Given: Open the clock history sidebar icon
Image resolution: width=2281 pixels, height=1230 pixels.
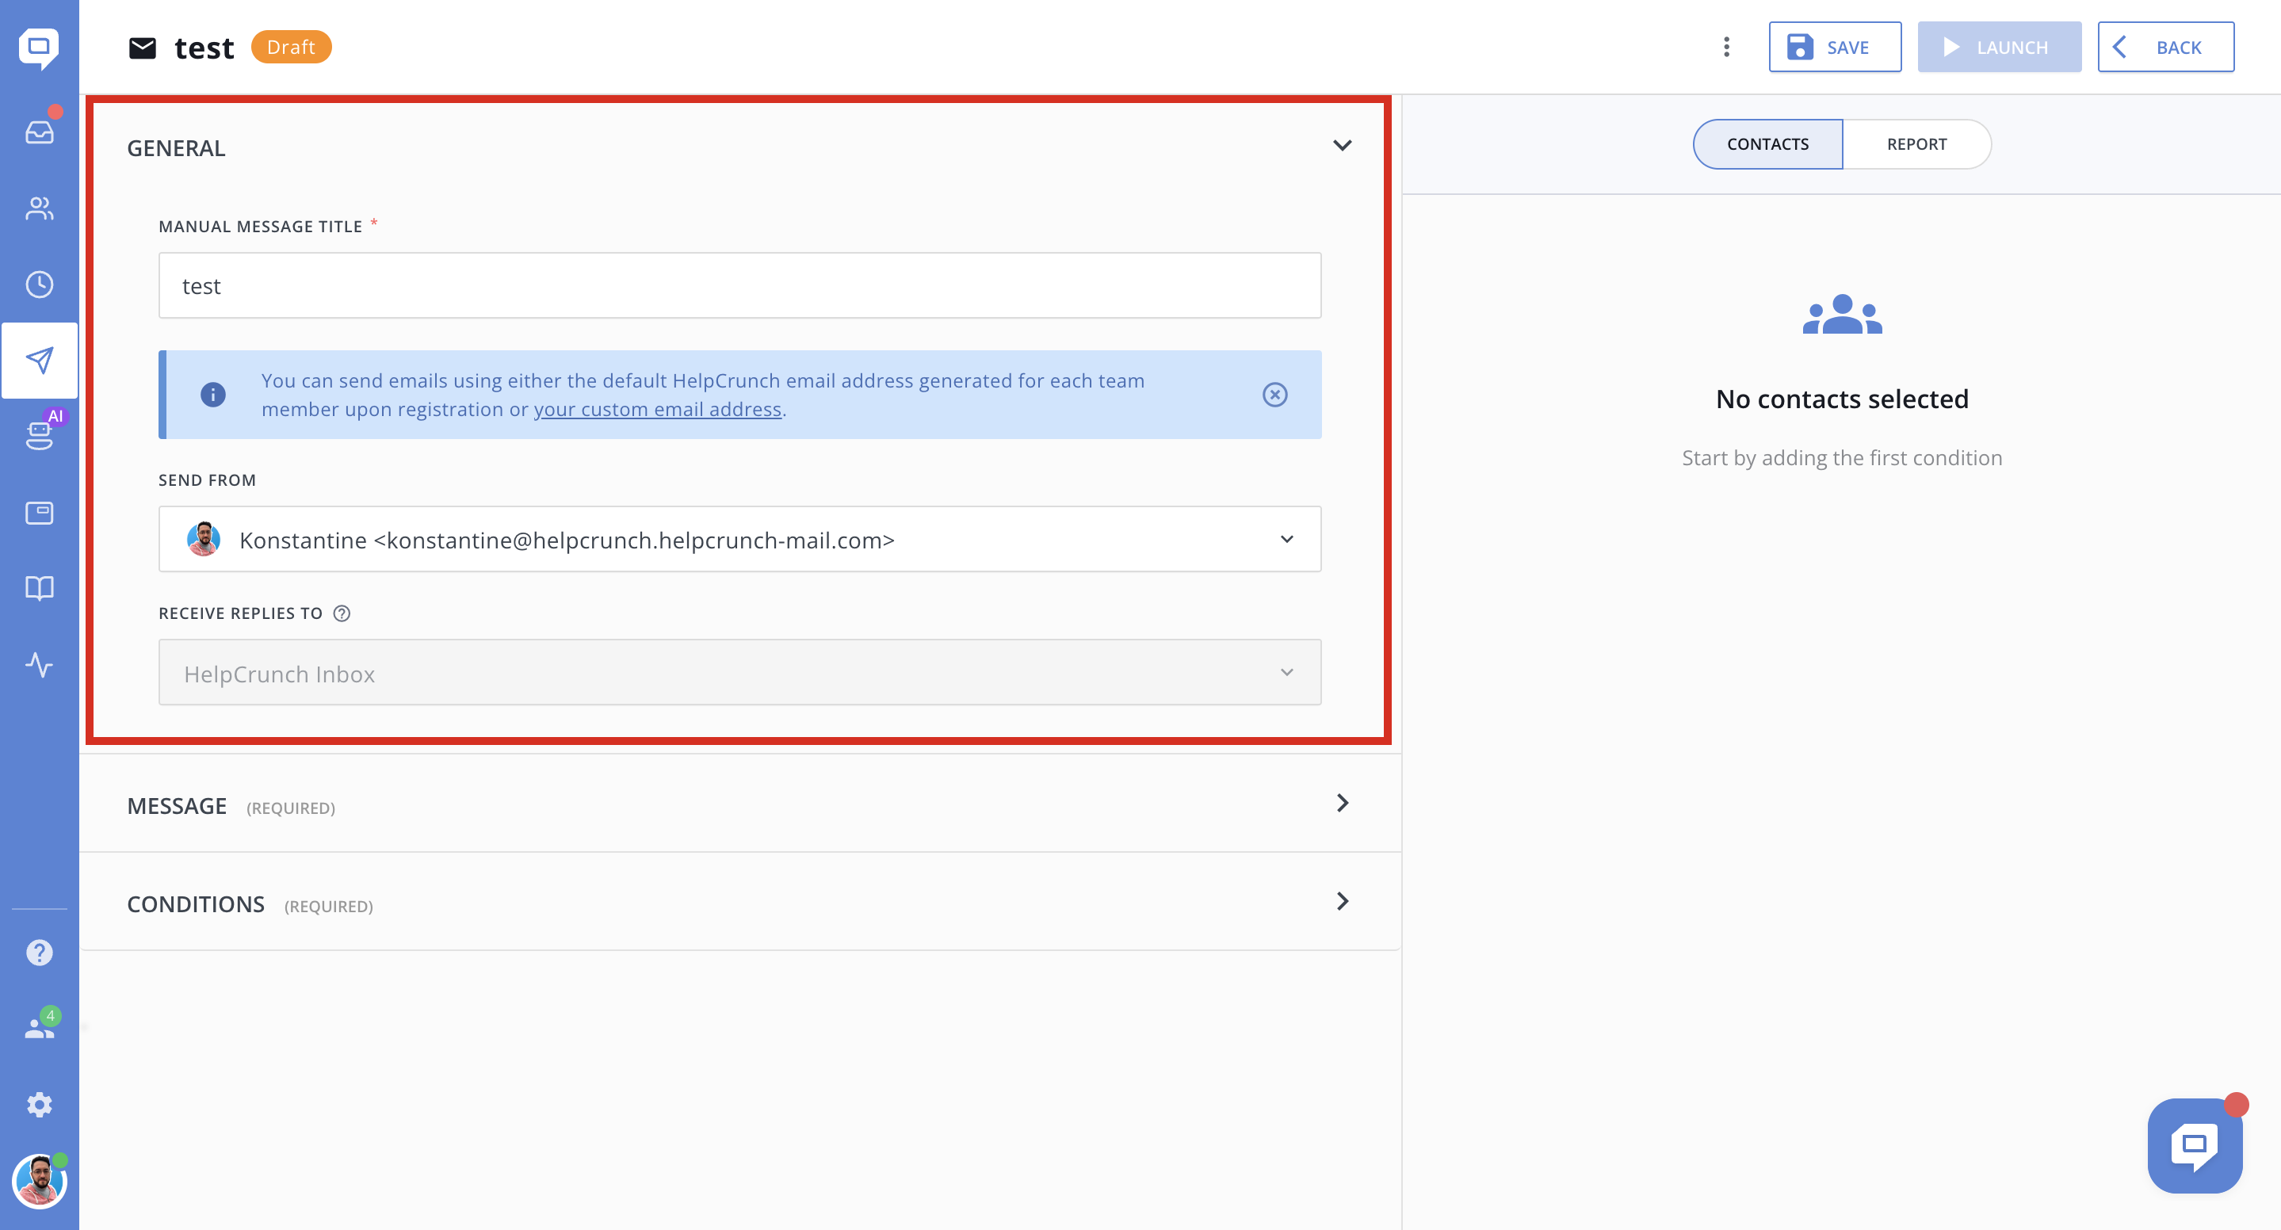Looking at the screenshot, I should point(39,285).
